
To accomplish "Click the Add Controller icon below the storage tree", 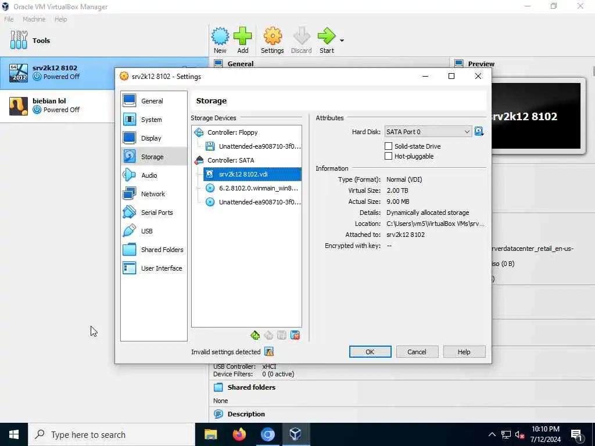I will coord(255,335).
